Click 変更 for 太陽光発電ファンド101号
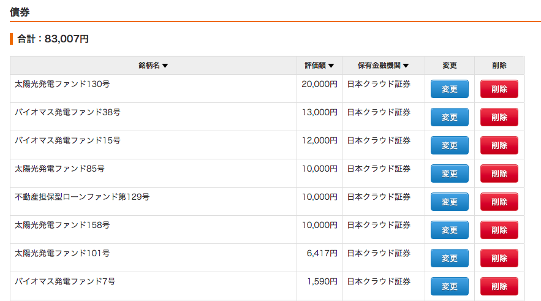Screen dimensions: 541x301 pos(450,258)
